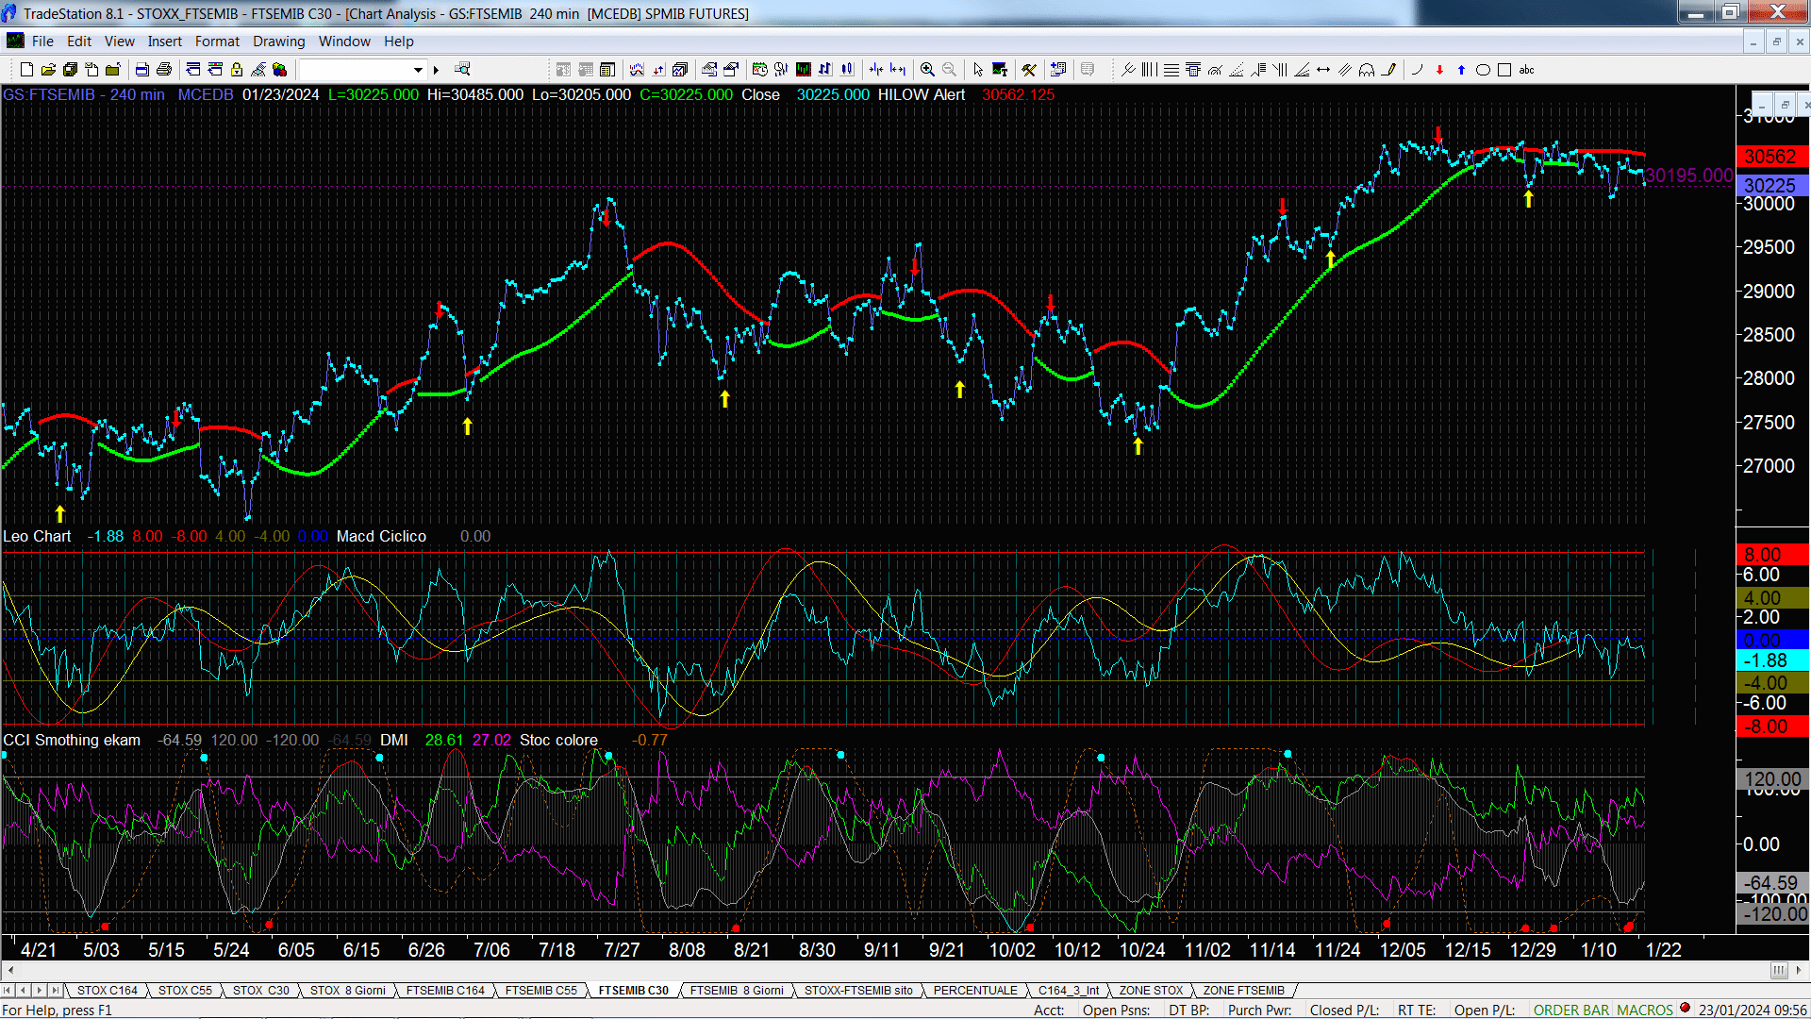Click MACROS in the status bar
Image resolution: width=1811 pixels, height=1019 pixels.
tap(1645, 1011)
